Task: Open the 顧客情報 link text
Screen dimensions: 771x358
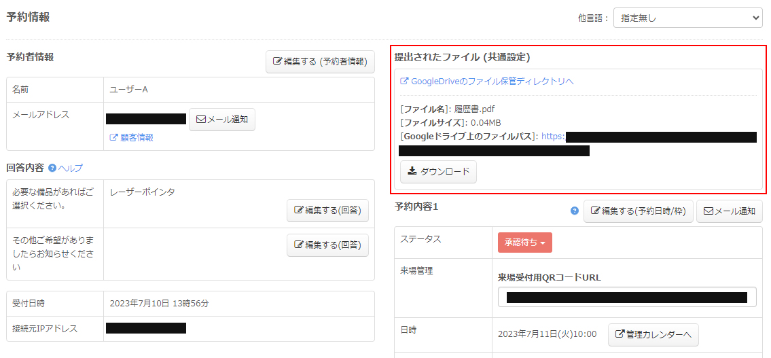Action: coord(137,137)
